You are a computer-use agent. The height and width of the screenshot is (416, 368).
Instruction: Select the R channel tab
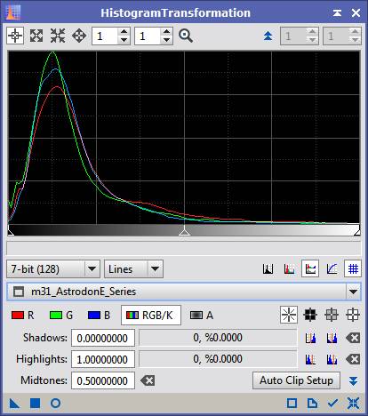coord(23,316)
